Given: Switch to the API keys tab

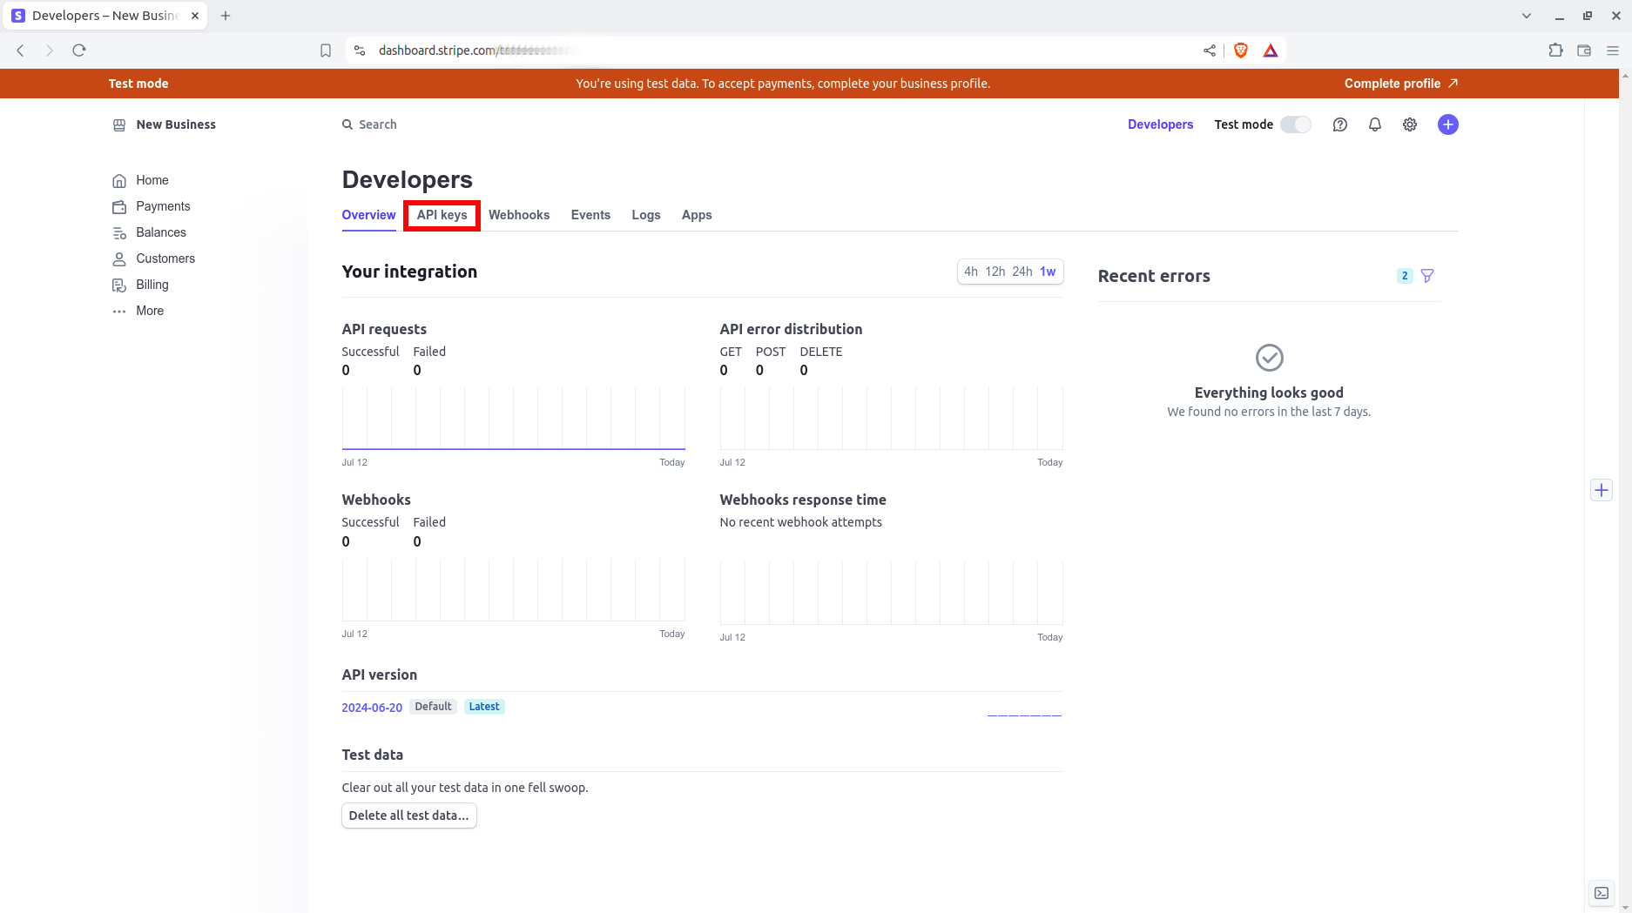Looking at the screenshot, I should tap(442, 215).
